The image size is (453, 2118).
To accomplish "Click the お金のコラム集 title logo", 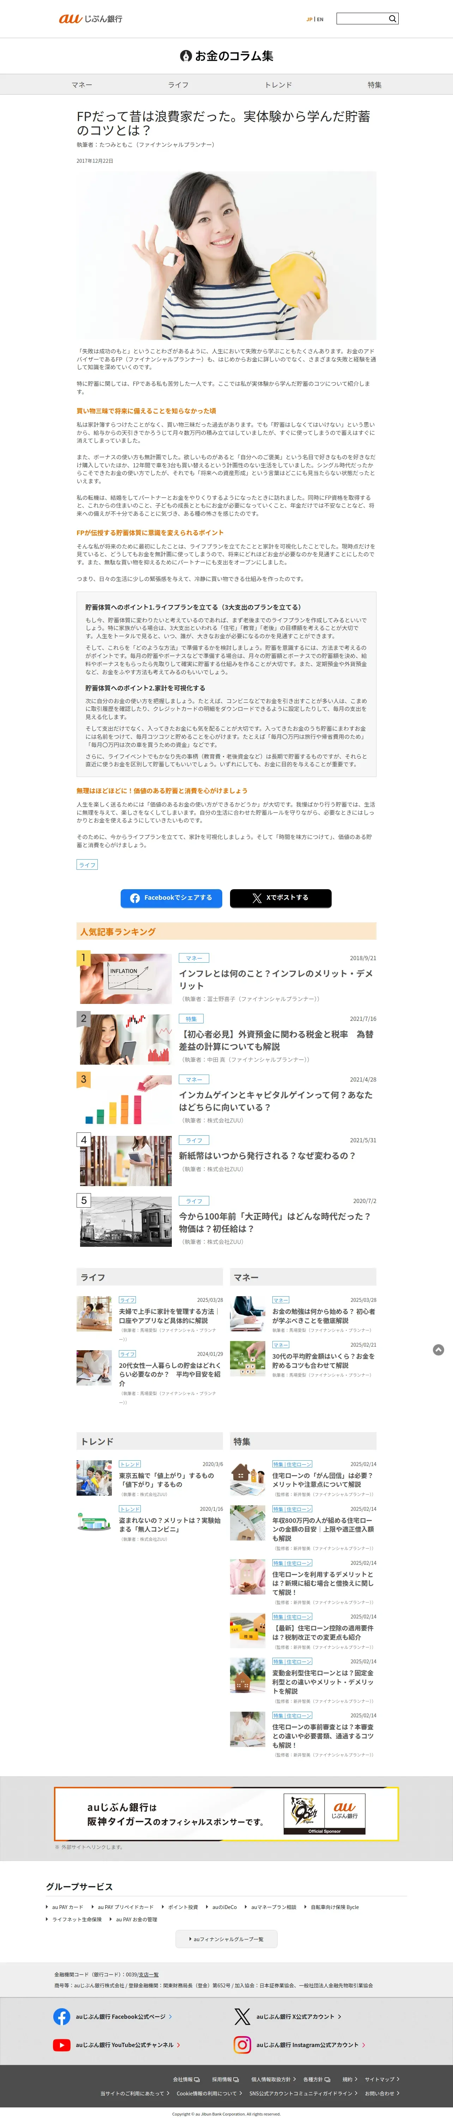I will pos(226,56).
